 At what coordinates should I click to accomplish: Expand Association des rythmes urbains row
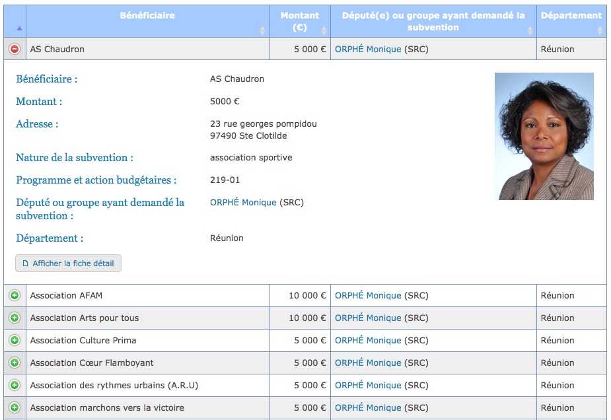point(15,385)
